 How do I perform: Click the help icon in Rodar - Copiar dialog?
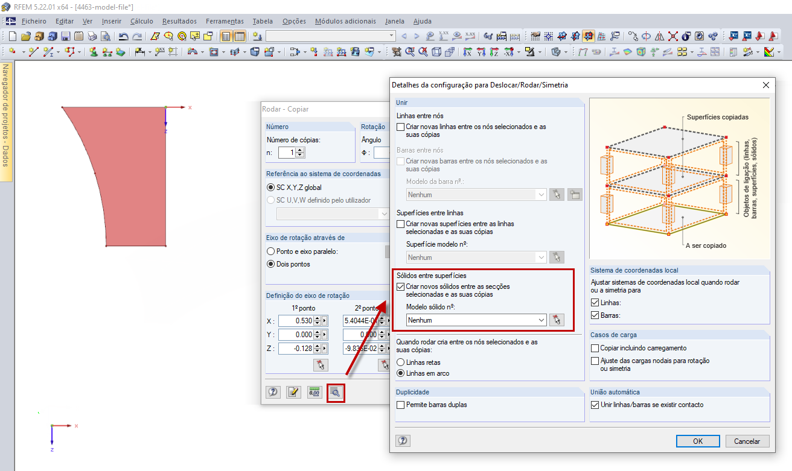[x=273, y=392]
